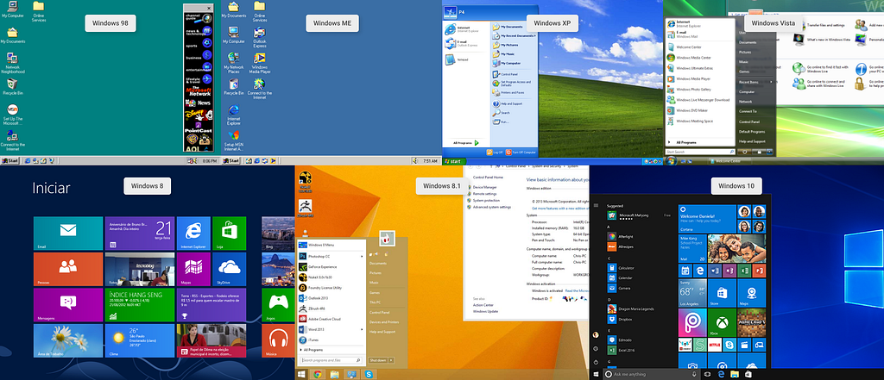884x380 pixels.
Task: Open Música headphones tile on Windows 8
Action: (279, 340)
